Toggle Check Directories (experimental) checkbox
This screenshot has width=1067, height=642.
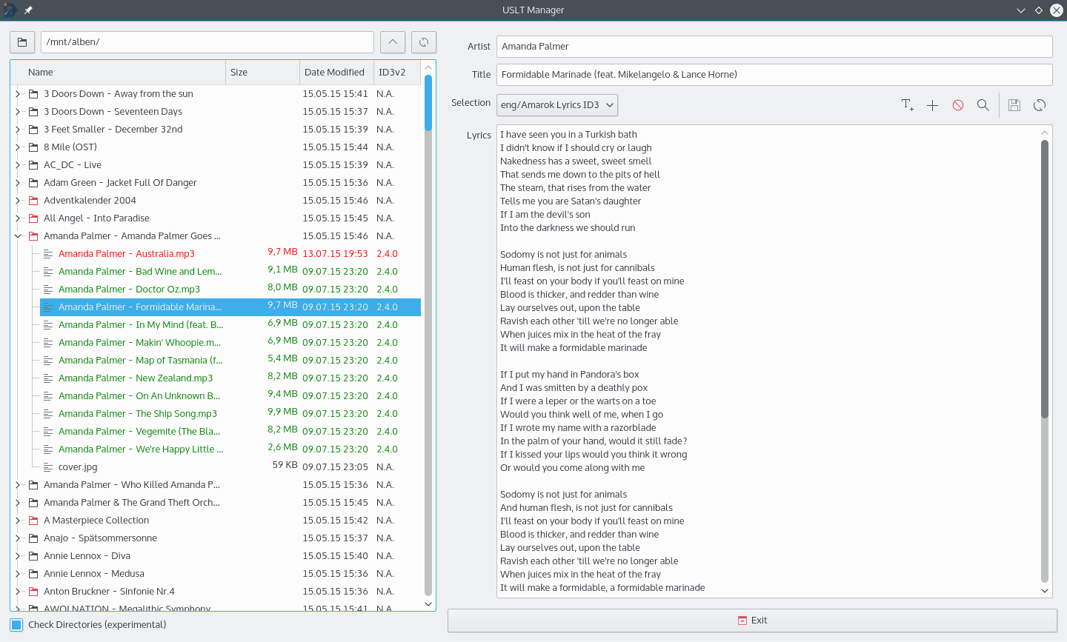point(16,625)
